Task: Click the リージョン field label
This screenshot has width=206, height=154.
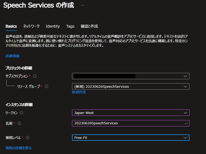Action: tap(11, 113)
